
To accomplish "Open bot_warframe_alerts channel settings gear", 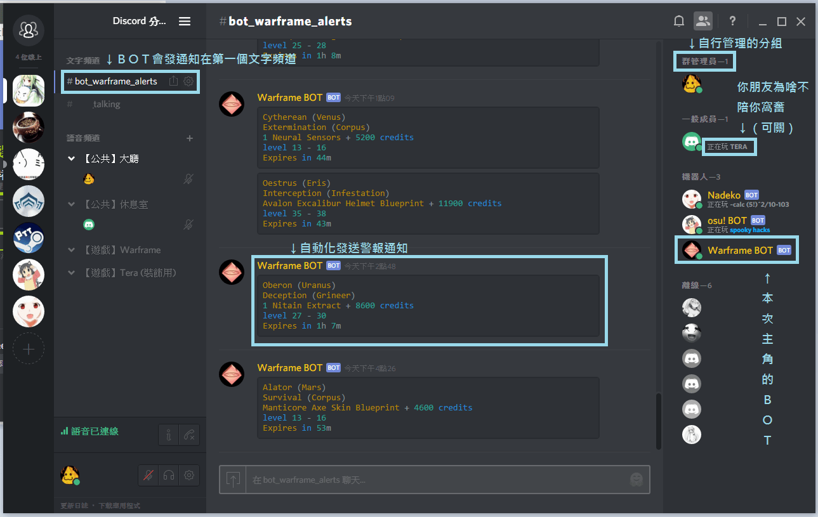I will (x=188, y=81).
